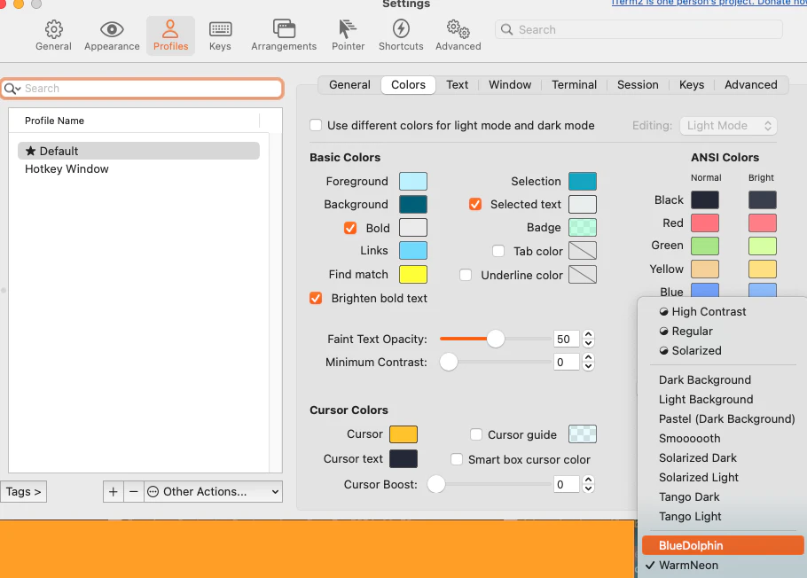Choose the BlueDolphin color preset
The height and width of the screenshot is (578, 807).
[x=723, y=545]
